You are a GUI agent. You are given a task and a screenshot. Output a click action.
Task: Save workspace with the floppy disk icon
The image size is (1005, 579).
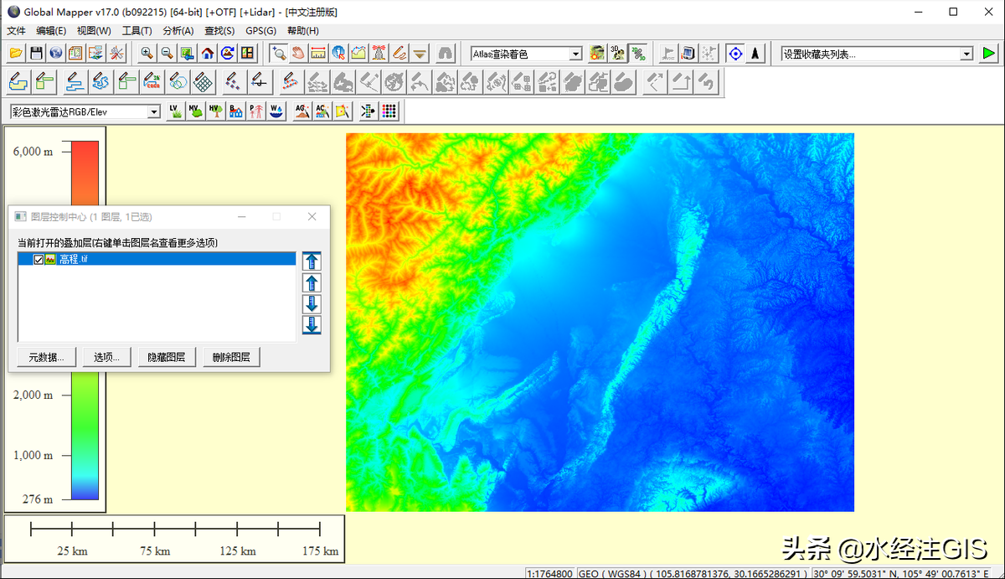(36, 53)
